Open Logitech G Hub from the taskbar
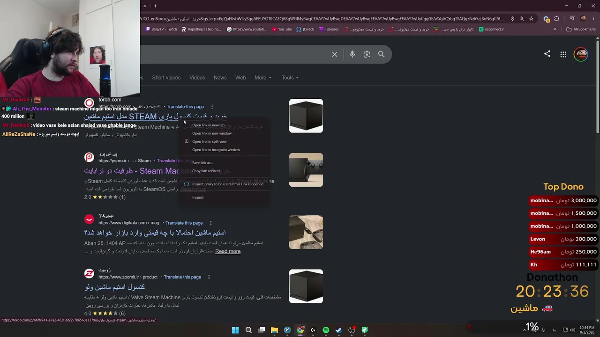Screen dimensions: 600x337 click(313, 330)
